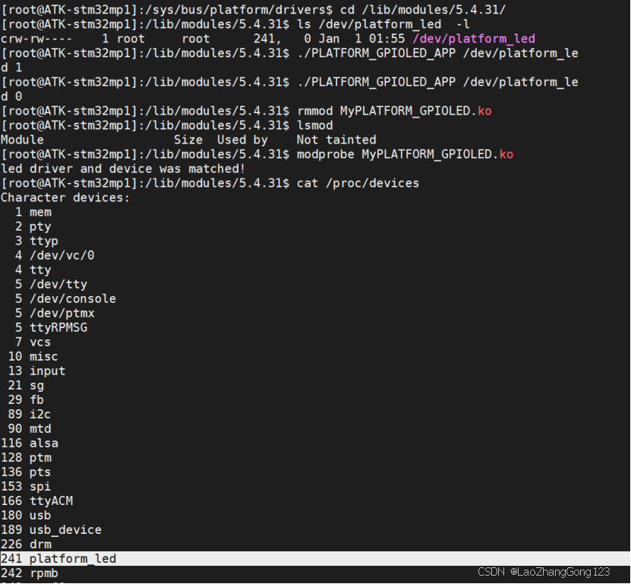The width and height of the screenshot is (631, 584).
Task: Click the 'cat /proc/devices' command
Action: tap(358, 183)
